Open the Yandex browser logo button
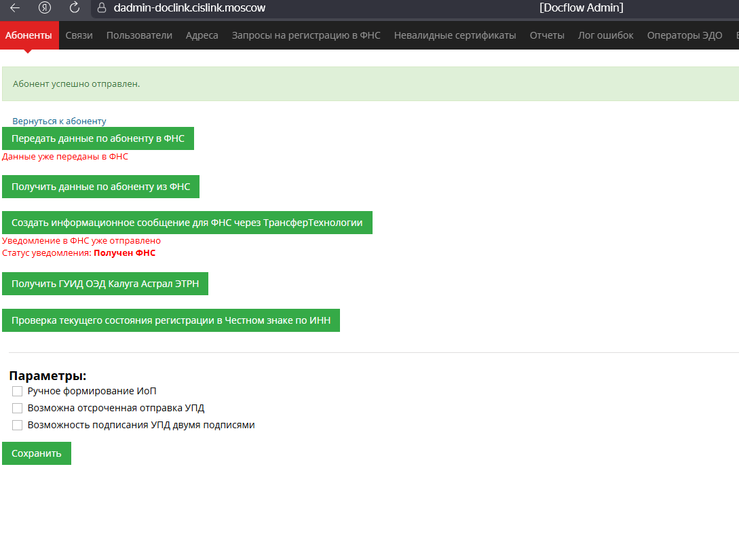The width and height of the screenshot is (739, 547). click(45, 7)
